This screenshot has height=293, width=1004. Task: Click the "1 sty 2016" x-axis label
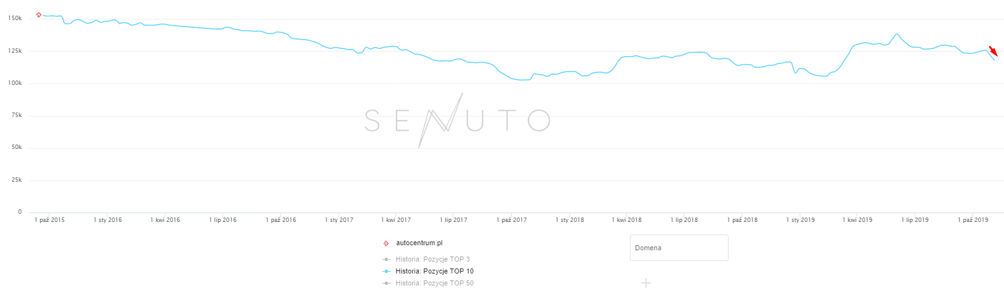[108, 220]
